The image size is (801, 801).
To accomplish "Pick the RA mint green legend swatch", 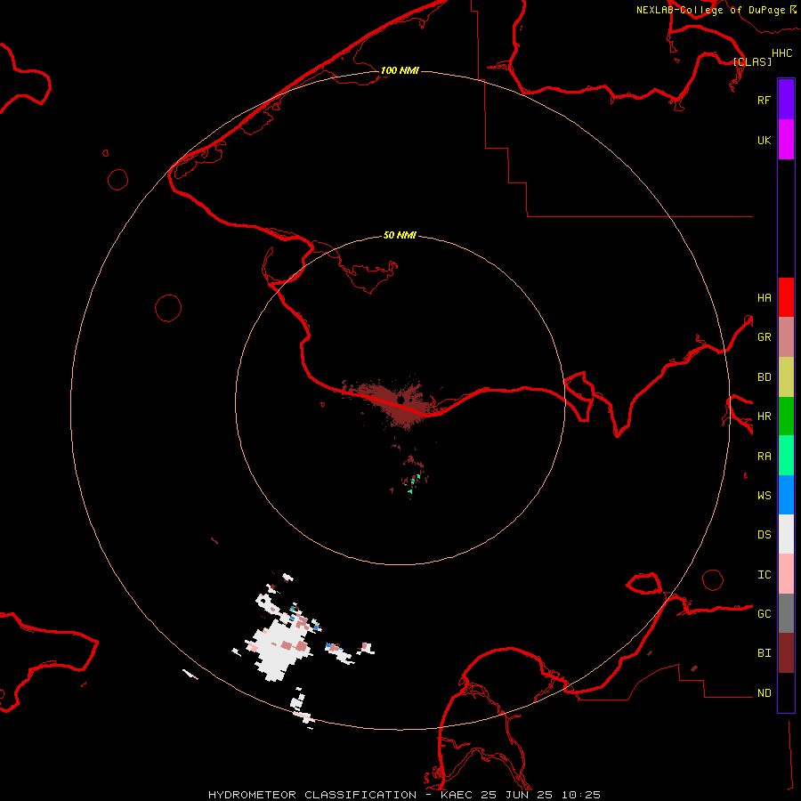I will pyautogui.click(x=786, y=456).
